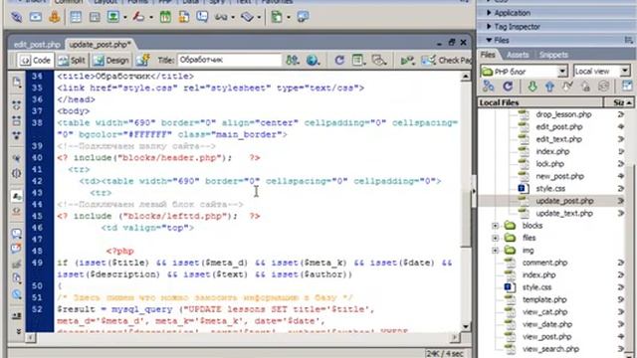Screen dimensions: 637x358
Task: Select the Files tab in panel
Action: (488, 55)
